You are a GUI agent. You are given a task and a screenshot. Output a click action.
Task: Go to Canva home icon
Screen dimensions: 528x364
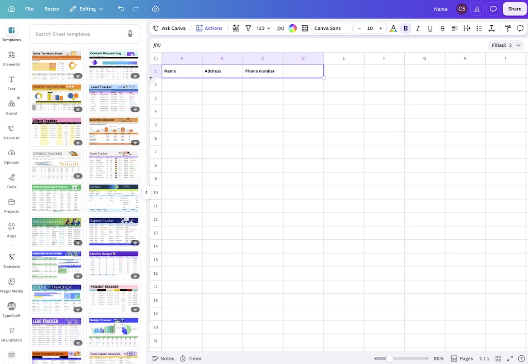click(11, 9)
